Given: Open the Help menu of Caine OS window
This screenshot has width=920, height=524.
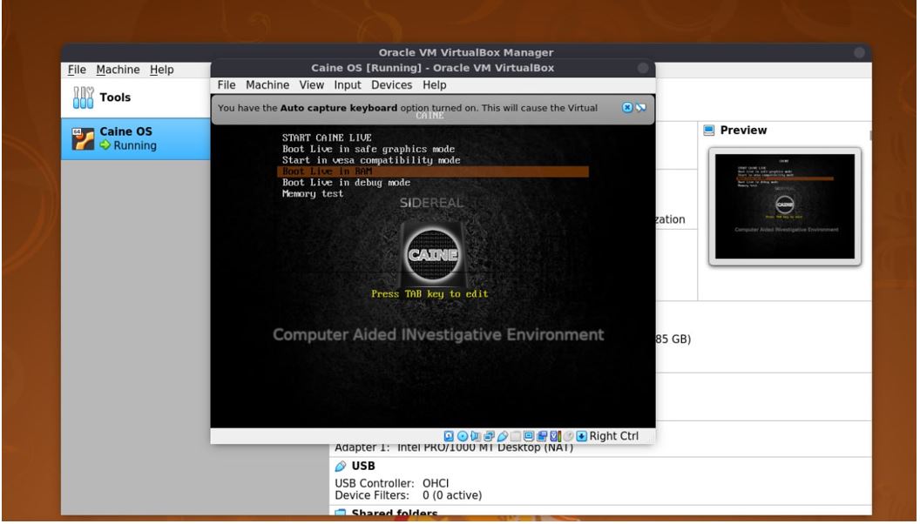Looking at the screenshot, I should 435,85.
